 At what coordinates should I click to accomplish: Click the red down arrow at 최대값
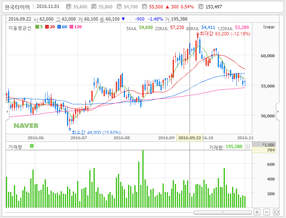(x=198, y=34)
